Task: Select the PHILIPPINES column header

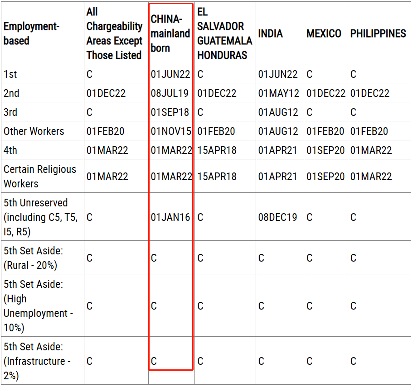Action: pyautogui.click(x=378, y=33)
